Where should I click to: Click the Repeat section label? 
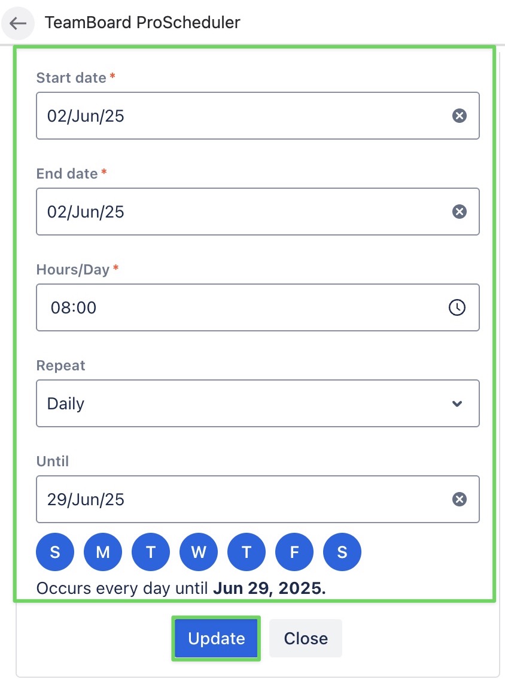pos(60,365)
